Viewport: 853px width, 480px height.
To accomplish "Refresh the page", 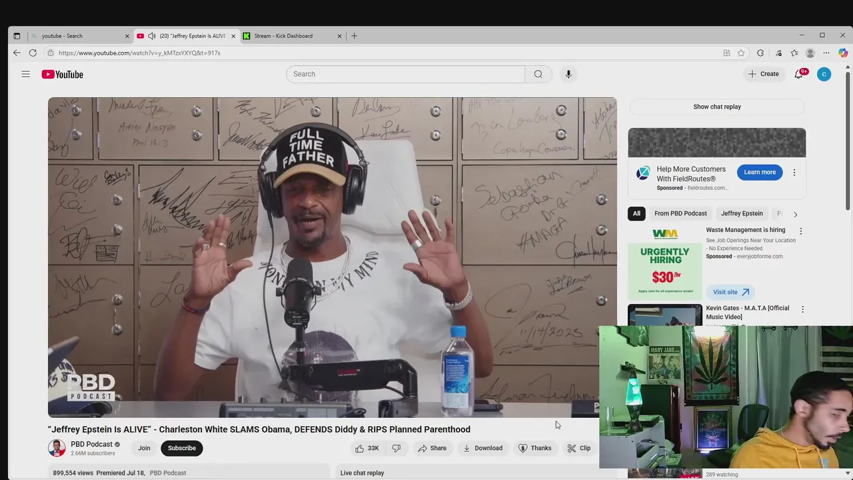I will point(33,53).
